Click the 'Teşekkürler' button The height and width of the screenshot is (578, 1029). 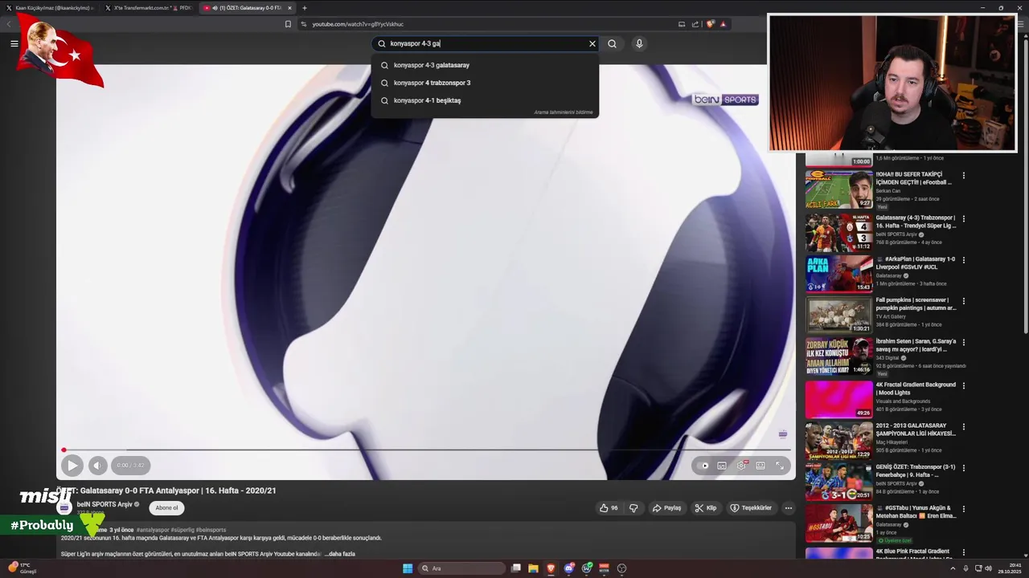point(751,508)
